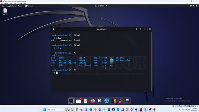Open the Terminal icon in the Kali dock

(x=71, y=101)
